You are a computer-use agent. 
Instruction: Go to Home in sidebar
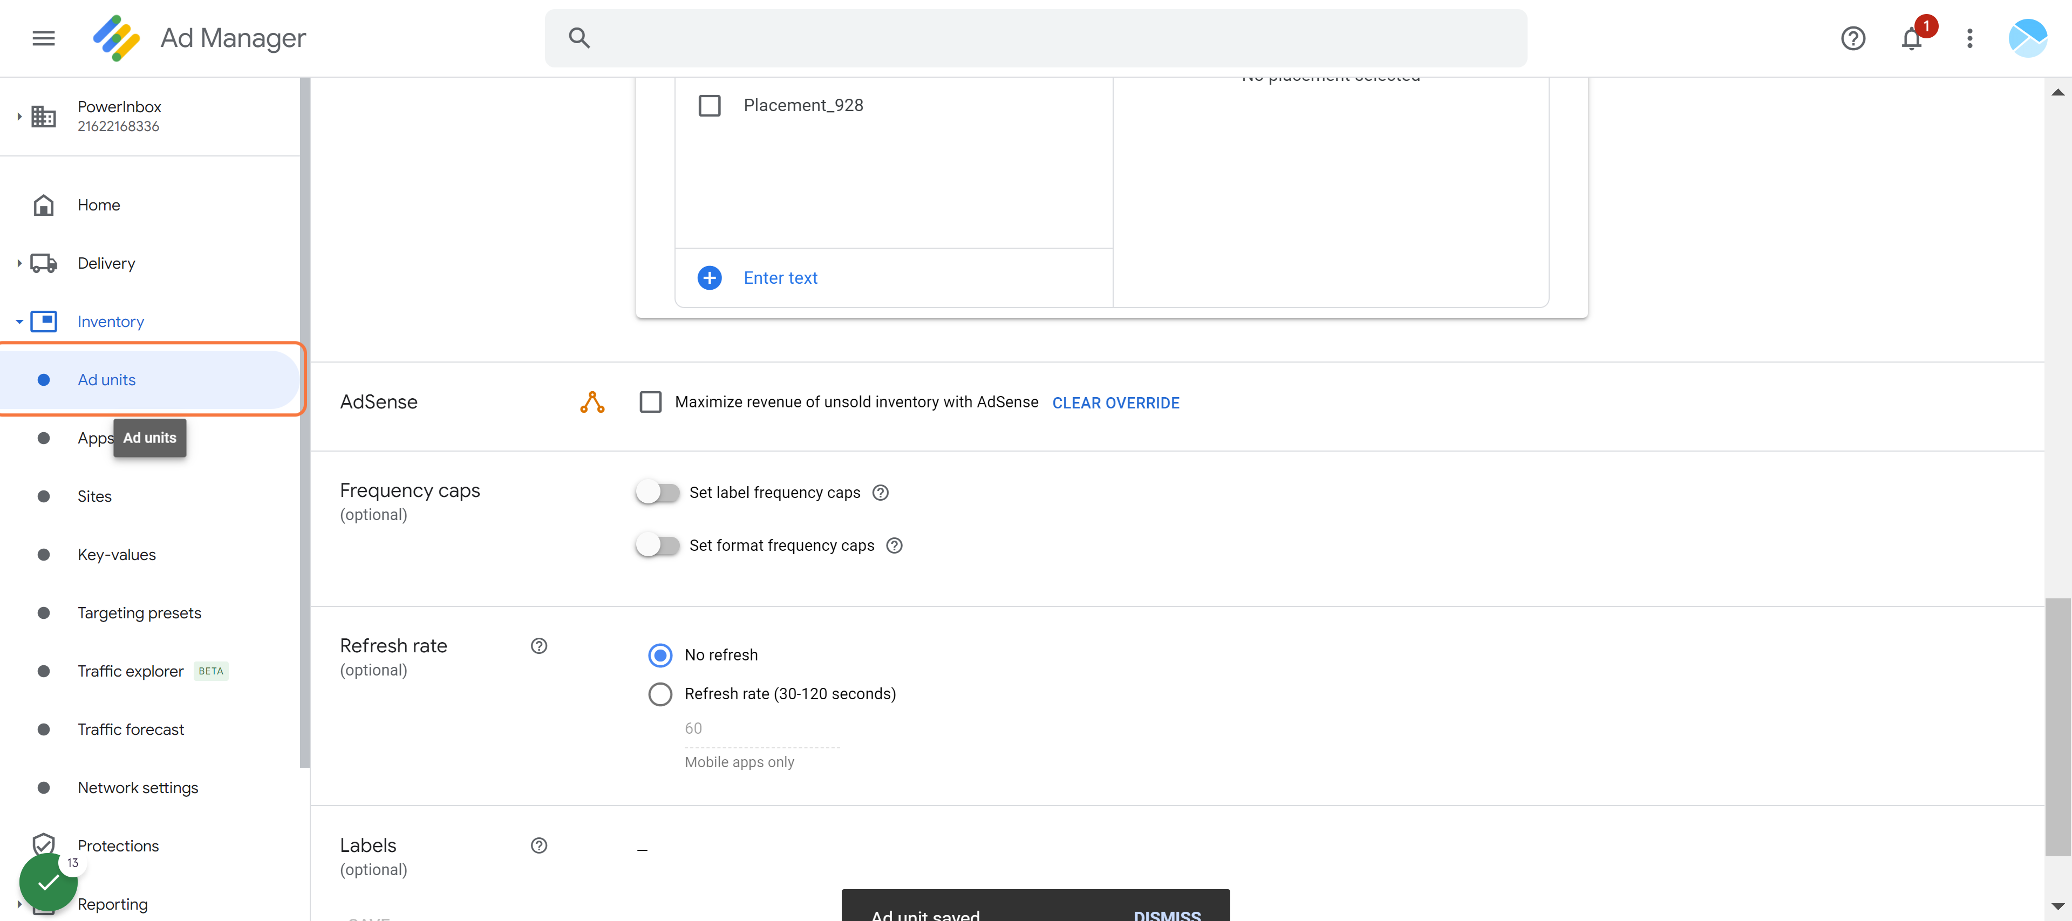click(98, 205)
